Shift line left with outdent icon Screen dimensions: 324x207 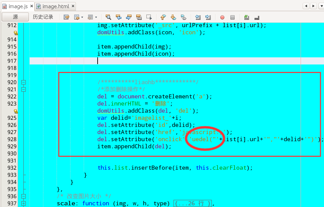198,17
